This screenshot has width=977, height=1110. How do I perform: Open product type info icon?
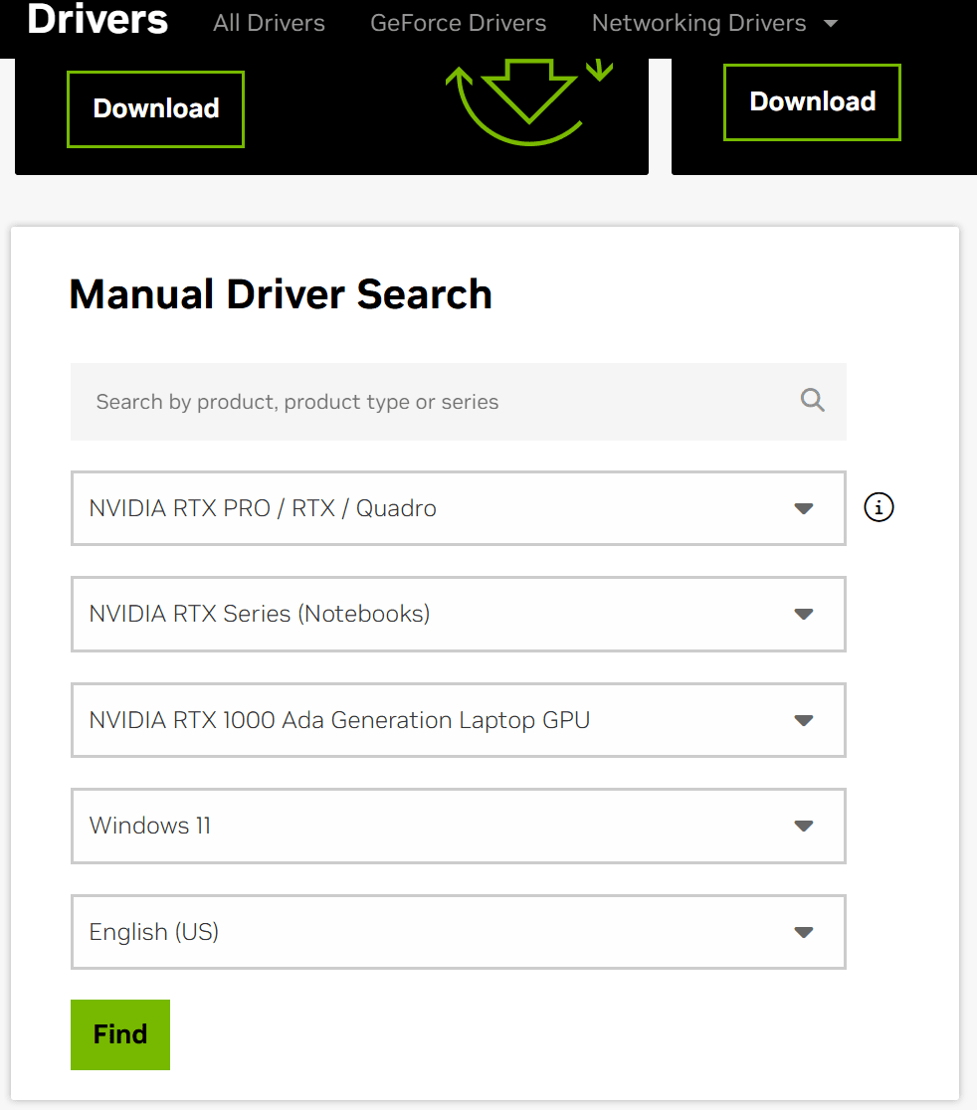click(879, 507)
